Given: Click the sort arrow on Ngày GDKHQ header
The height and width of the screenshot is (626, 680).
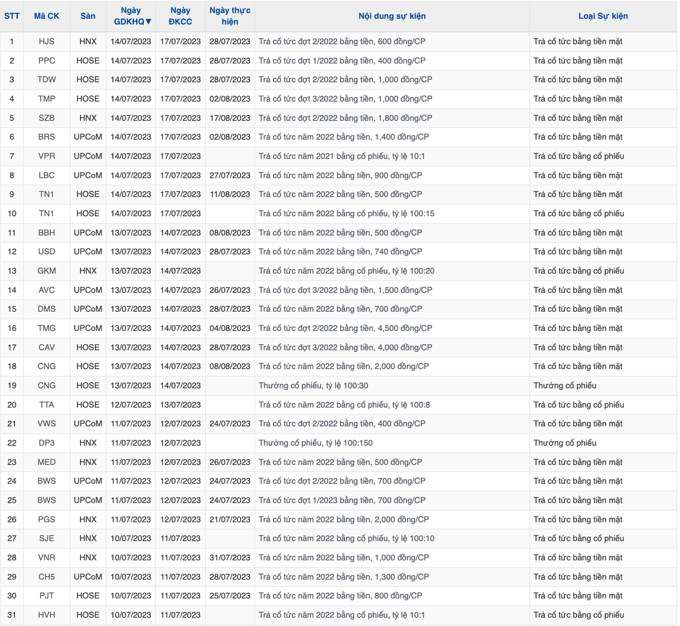Looking at the screenshot, I should pos(148,22).
